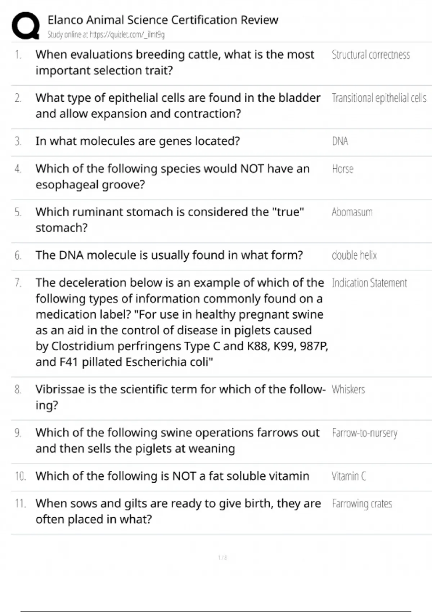The image size is (432, 612).
Task: Select the 'Indication Statement' answer
Action: tap(369, 283)
